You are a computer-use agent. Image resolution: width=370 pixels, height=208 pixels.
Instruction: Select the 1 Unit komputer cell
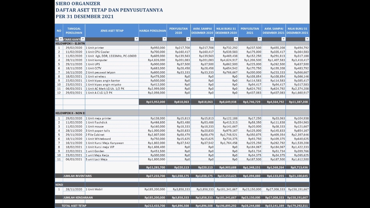pyautogui.click(x=112, y=60)
